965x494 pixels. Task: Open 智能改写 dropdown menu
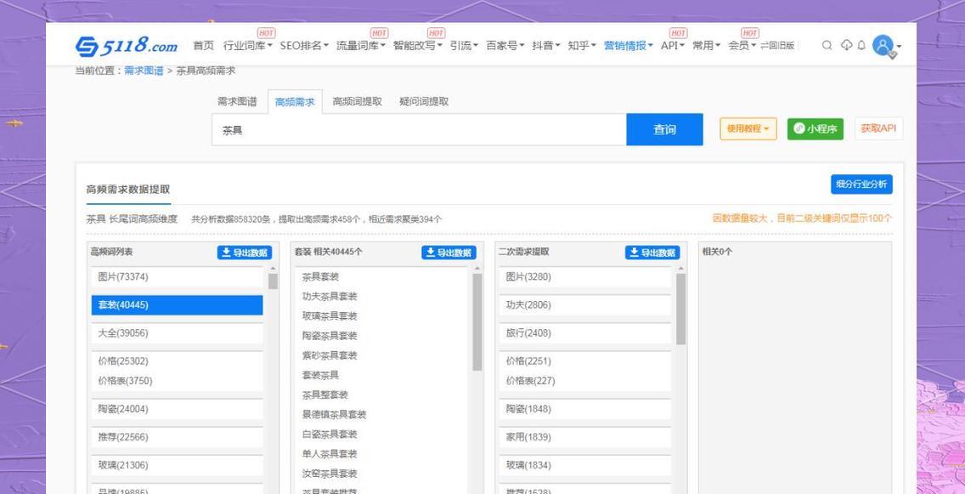417,46
